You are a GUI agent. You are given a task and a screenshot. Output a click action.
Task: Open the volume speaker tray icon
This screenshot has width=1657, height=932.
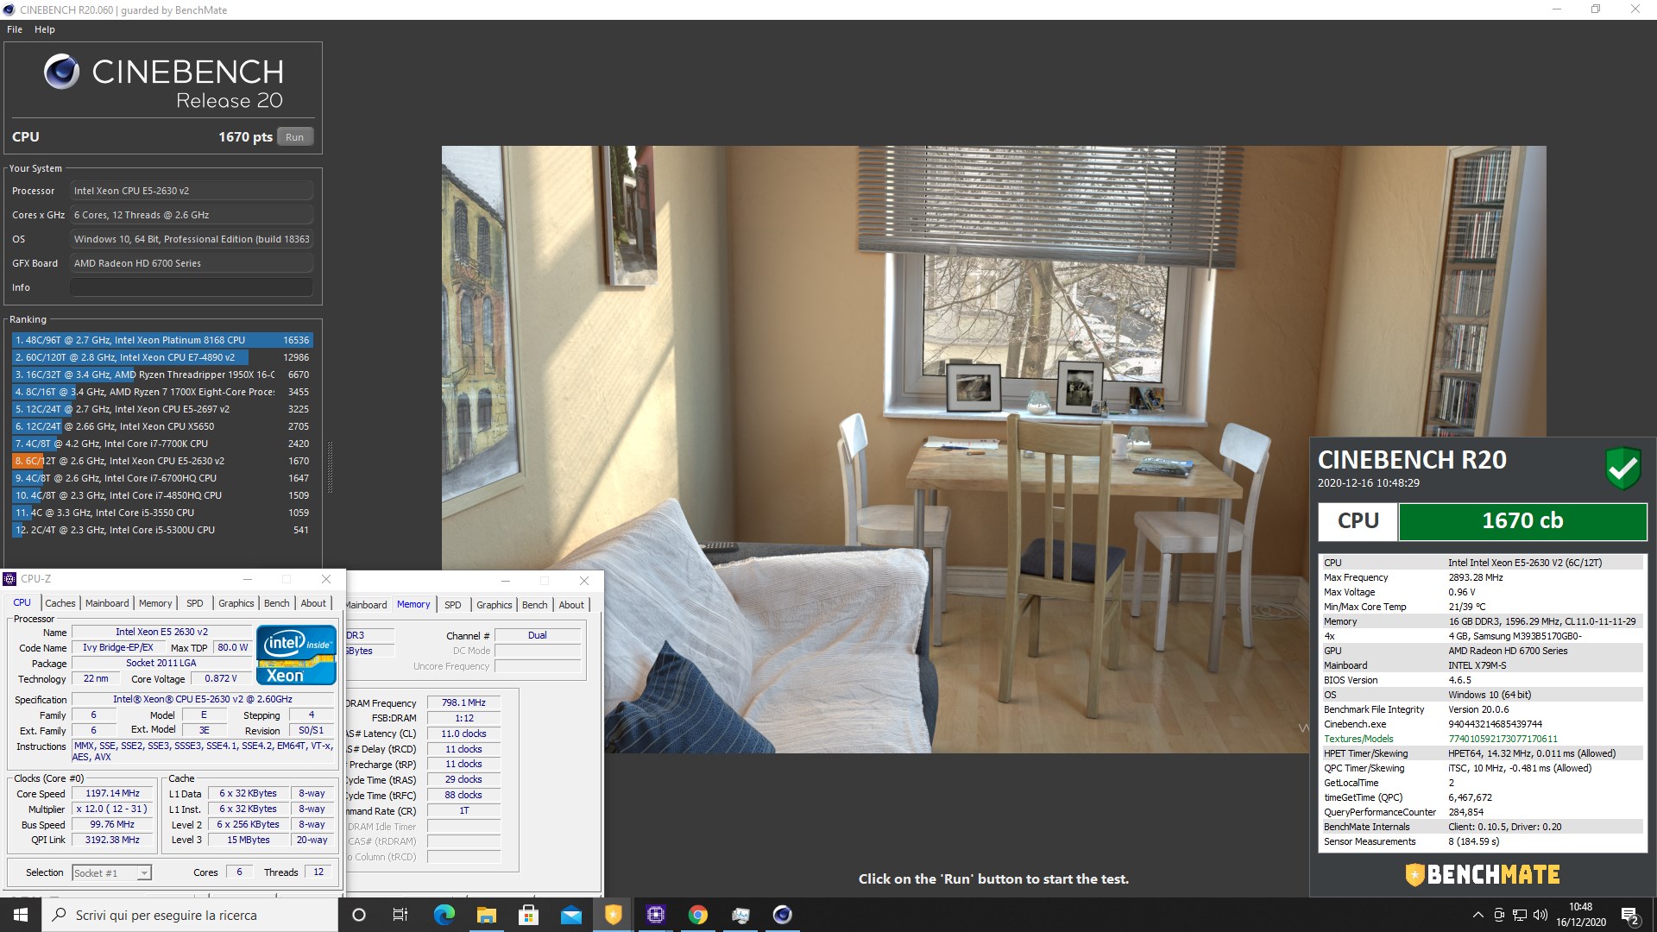pos(1540,915)
